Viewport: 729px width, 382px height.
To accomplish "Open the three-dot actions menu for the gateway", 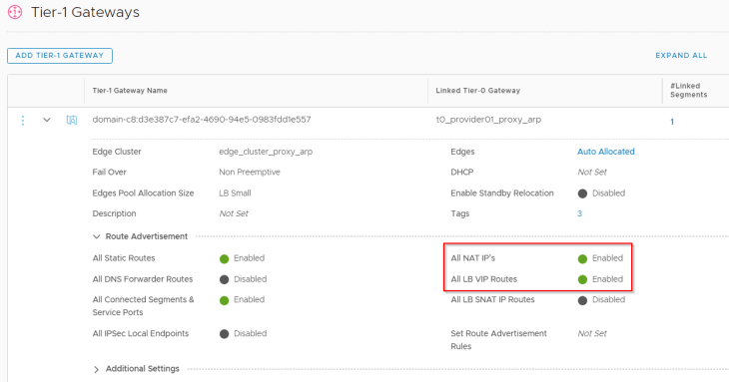I will (x=22, y=121).
